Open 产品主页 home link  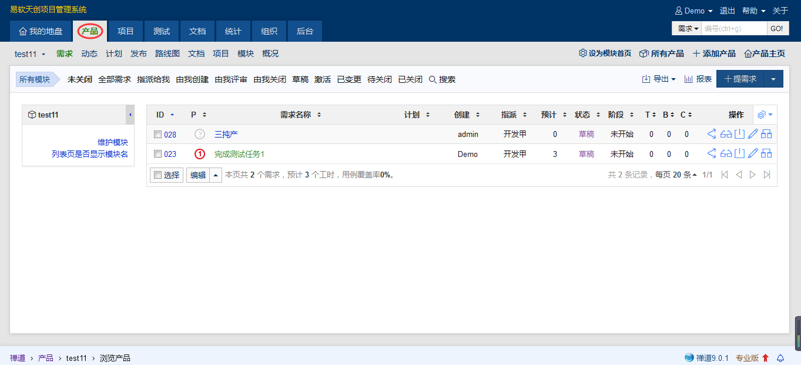[x=765, y=53]
